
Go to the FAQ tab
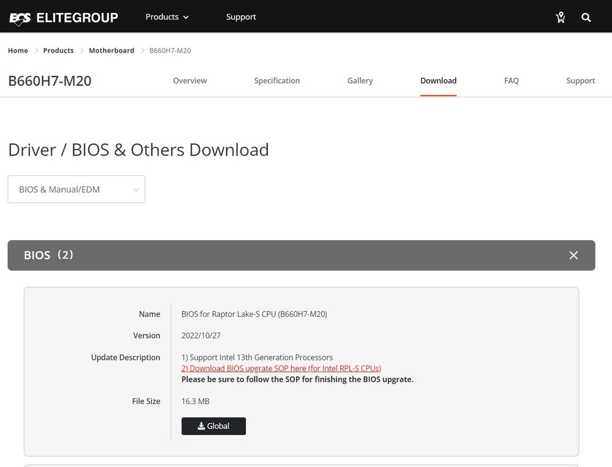pos(511,80)
